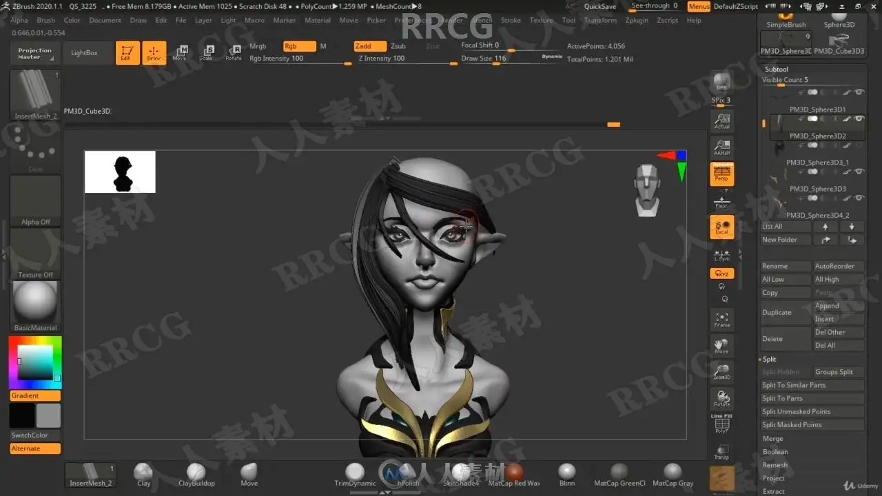Click the Frame icon on right shelf
Screen dimensions: 882x496
(x=721, y=319)
